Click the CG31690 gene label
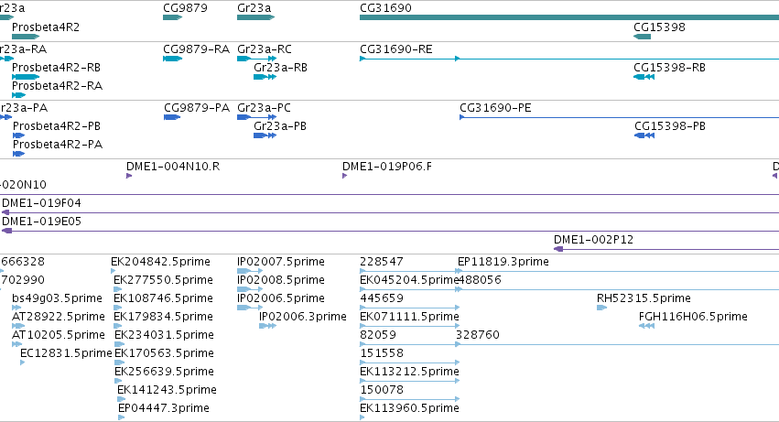Image resolution: width=779 pixels, height=422 pixels. (385, 8)
